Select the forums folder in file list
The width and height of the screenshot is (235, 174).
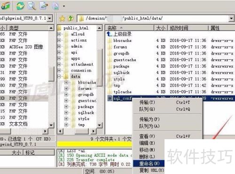[120, 47]
